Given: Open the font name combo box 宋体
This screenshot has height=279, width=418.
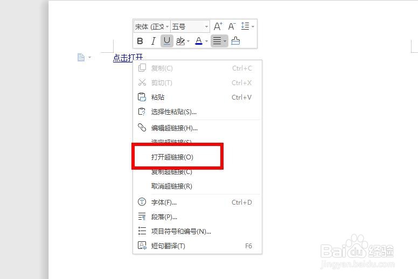Looking at the screenshot, I should coord(152,26).
